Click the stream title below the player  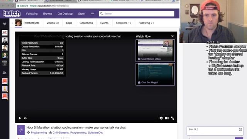click(76, 127)
